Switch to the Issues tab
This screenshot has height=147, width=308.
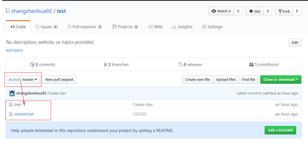pos(46,27)
